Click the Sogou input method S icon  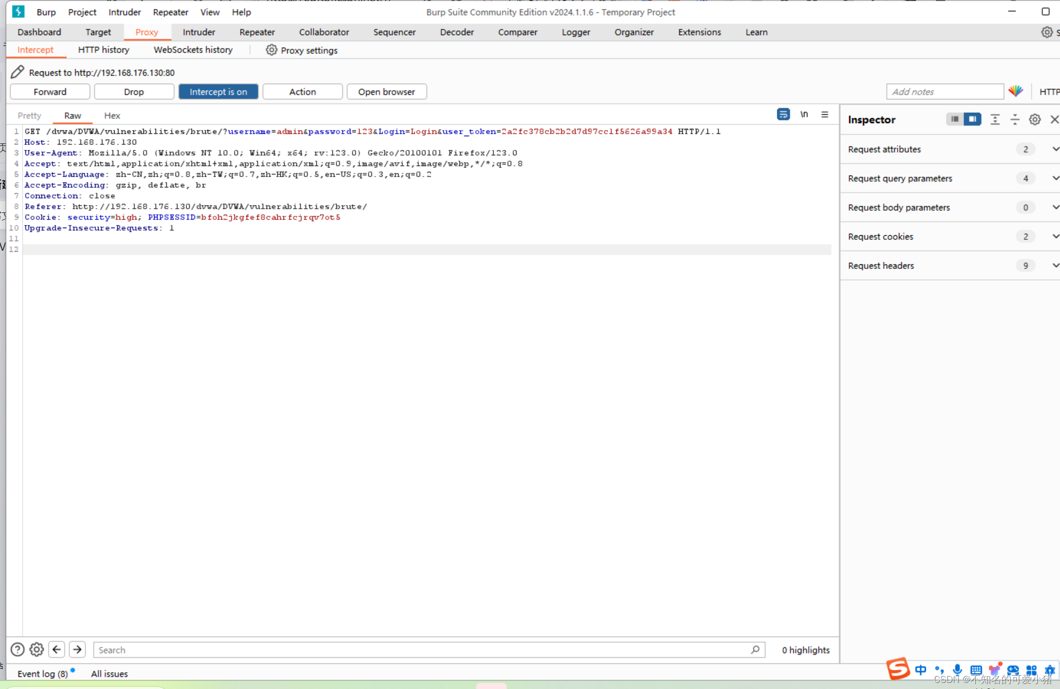[x=898, y=669]
